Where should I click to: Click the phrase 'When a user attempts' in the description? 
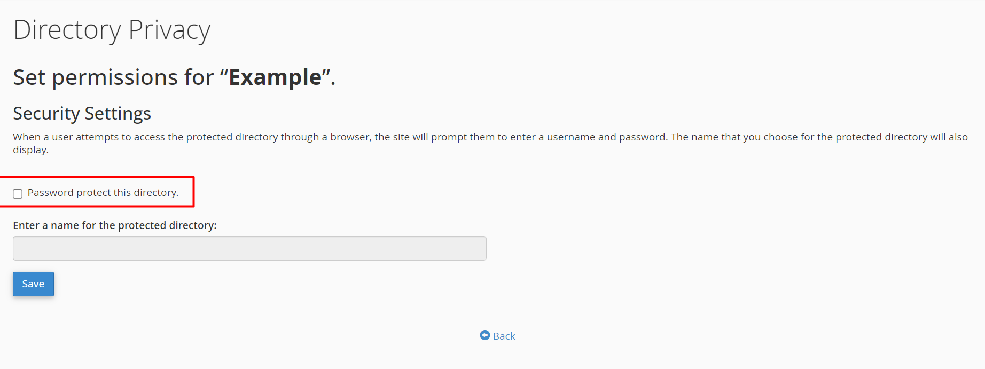(x=66, y=137)
